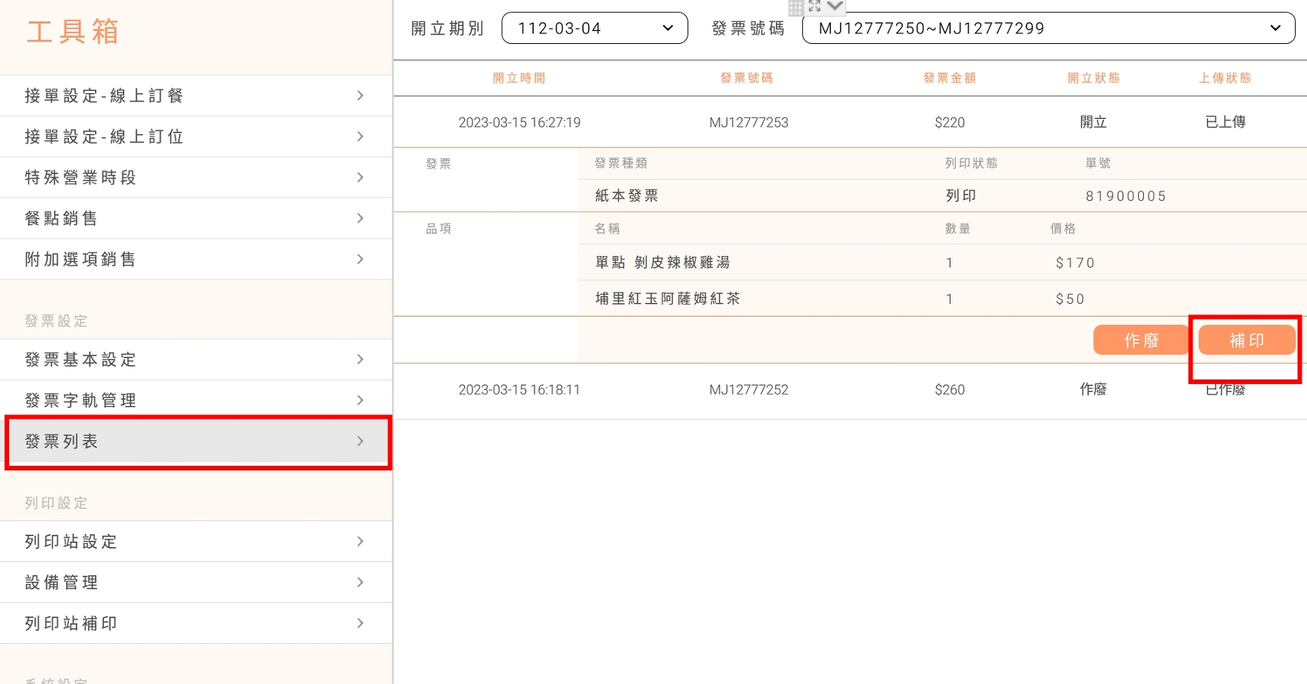Image resolution: width=1307 pixels, height=684 pixels.
Task: Expand the voided invoice MJ12777252 row
Action: coord(748,390)
